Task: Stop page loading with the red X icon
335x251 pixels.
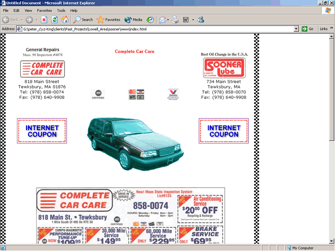Action: (44, 20)
